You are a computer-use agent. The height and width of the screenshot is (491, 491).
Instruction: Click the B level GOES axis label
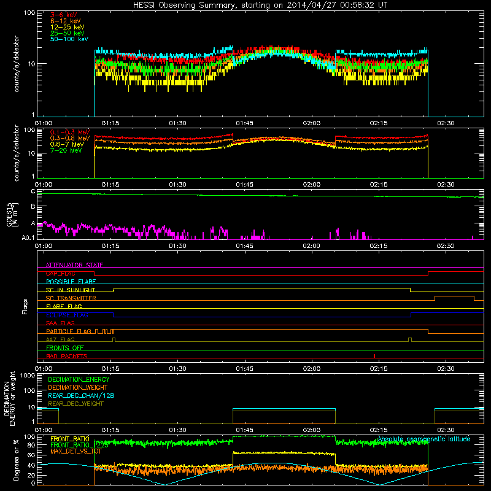pyautogui.click(x=33, y=206)
